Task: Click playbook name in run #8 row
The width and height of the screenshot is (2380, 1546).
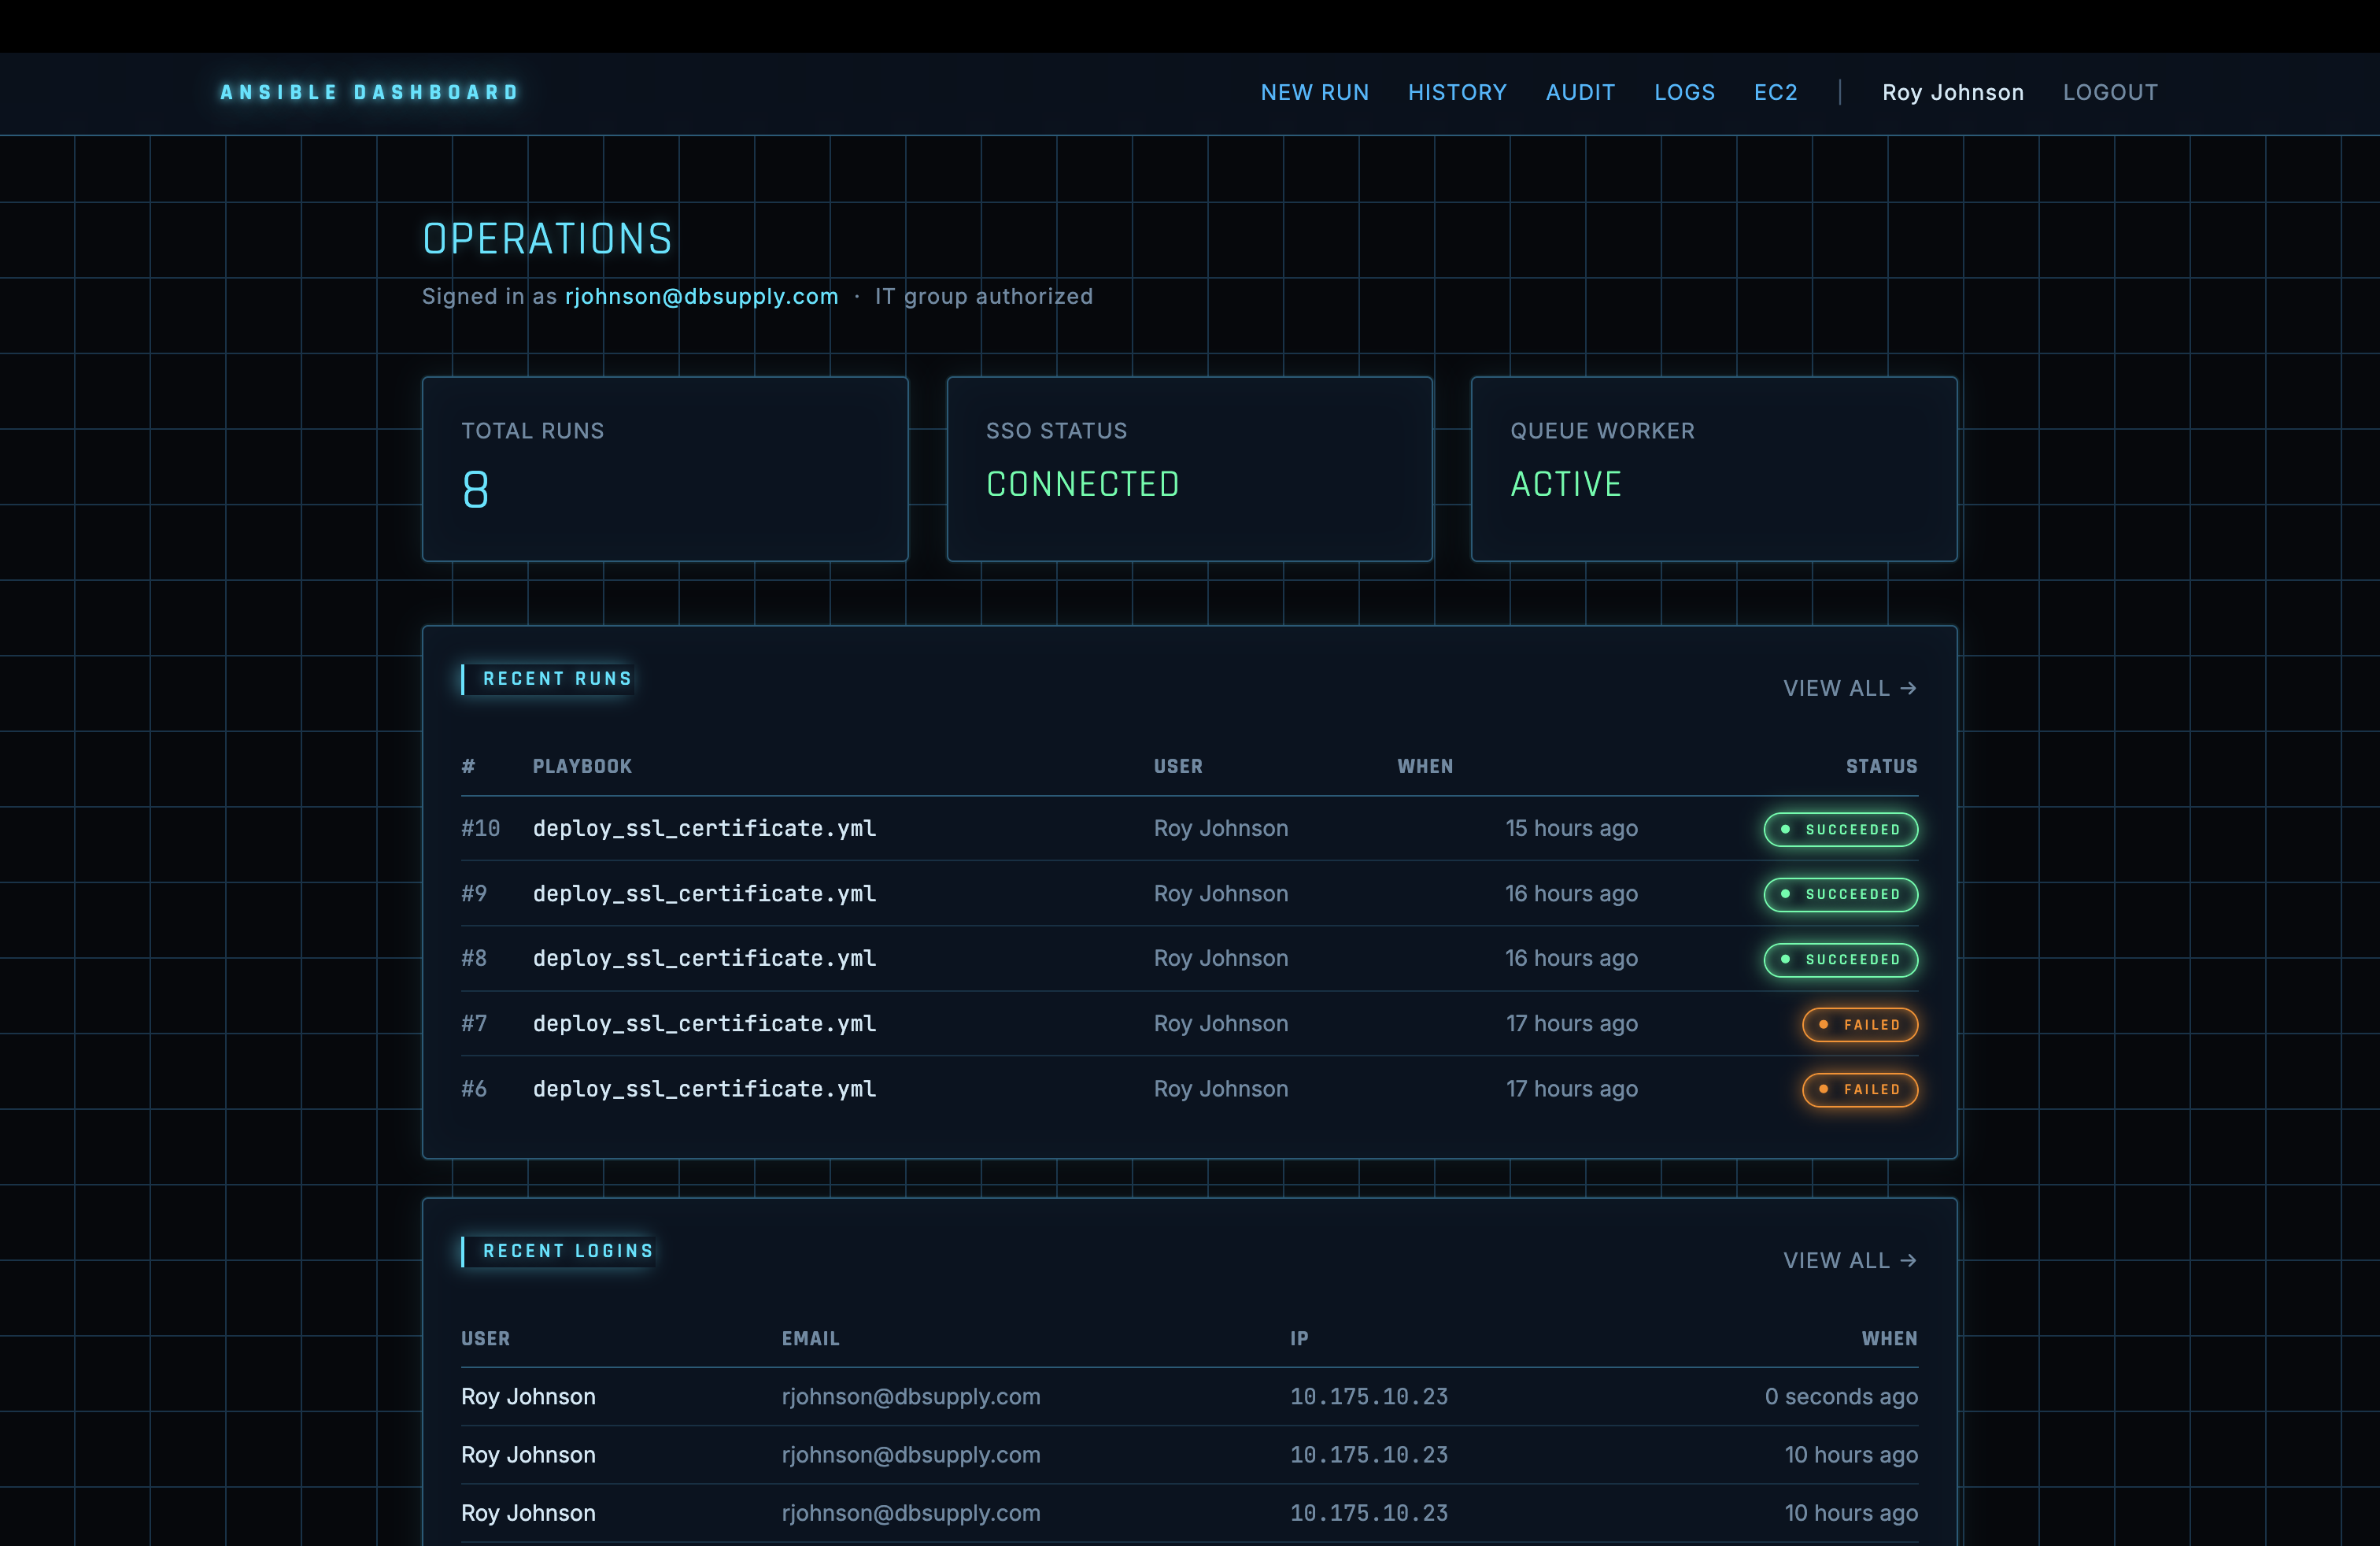Action: click(704, 958)
